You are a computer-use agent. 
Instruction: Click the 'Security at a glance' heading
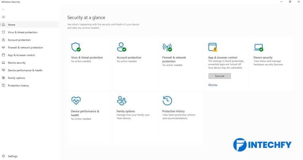click(x=86, y=17)
